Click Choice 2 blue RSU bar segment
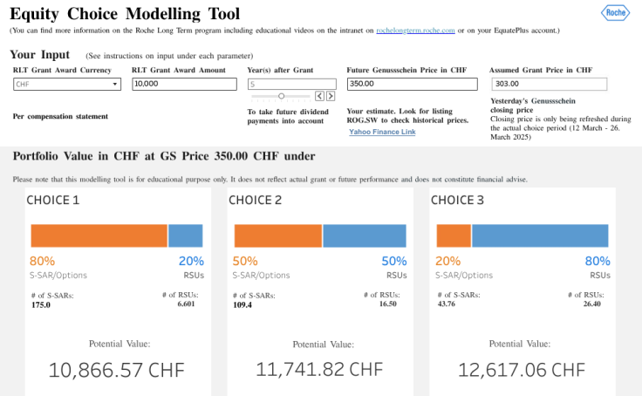The width and height of the screenshot is (642, 396). coord(364,236)
